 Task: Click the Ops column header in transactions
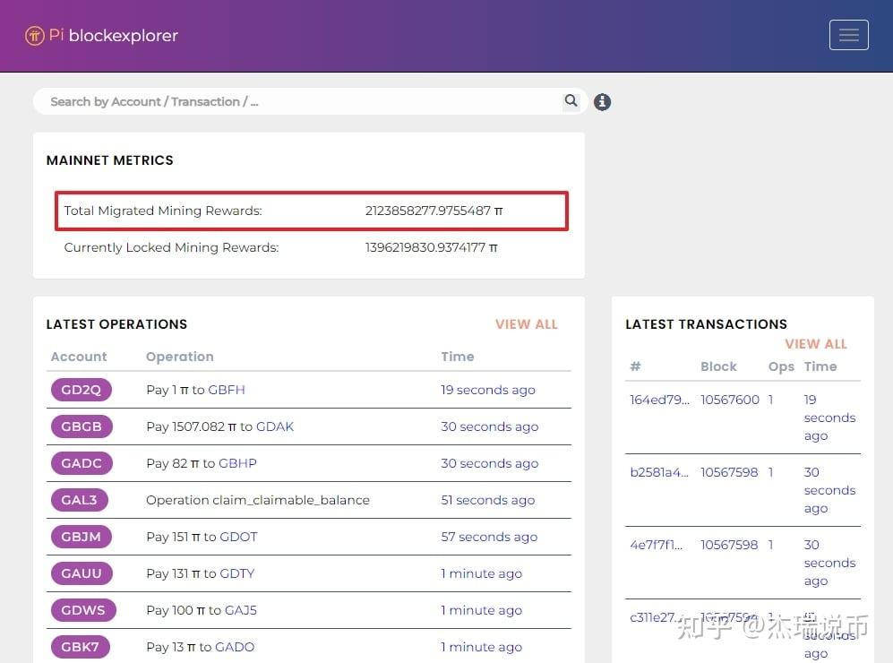pos(781,366)
